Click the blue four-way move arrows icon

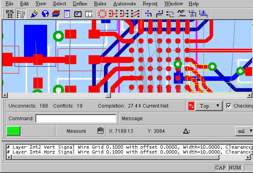point(148,13)
